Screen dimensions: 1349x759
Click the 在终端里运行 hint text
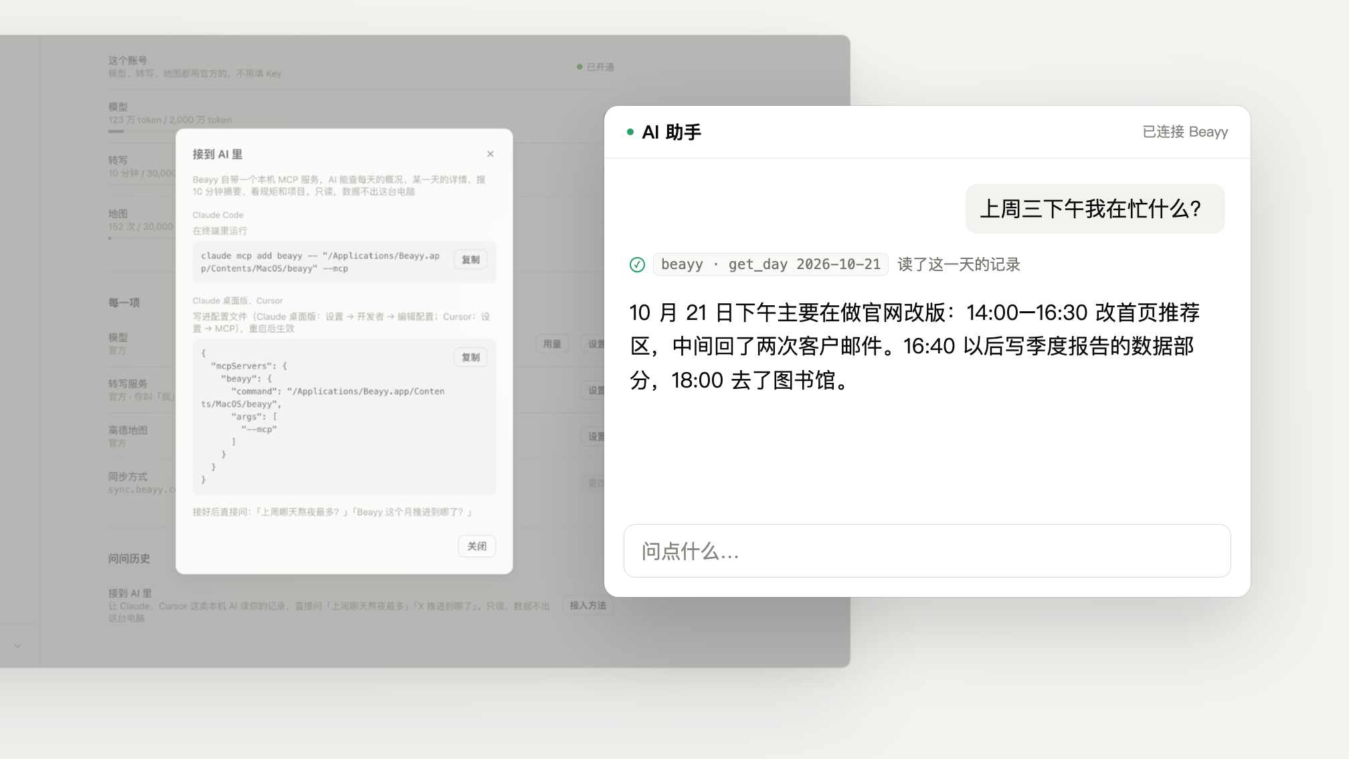click(x=220, y=231)
